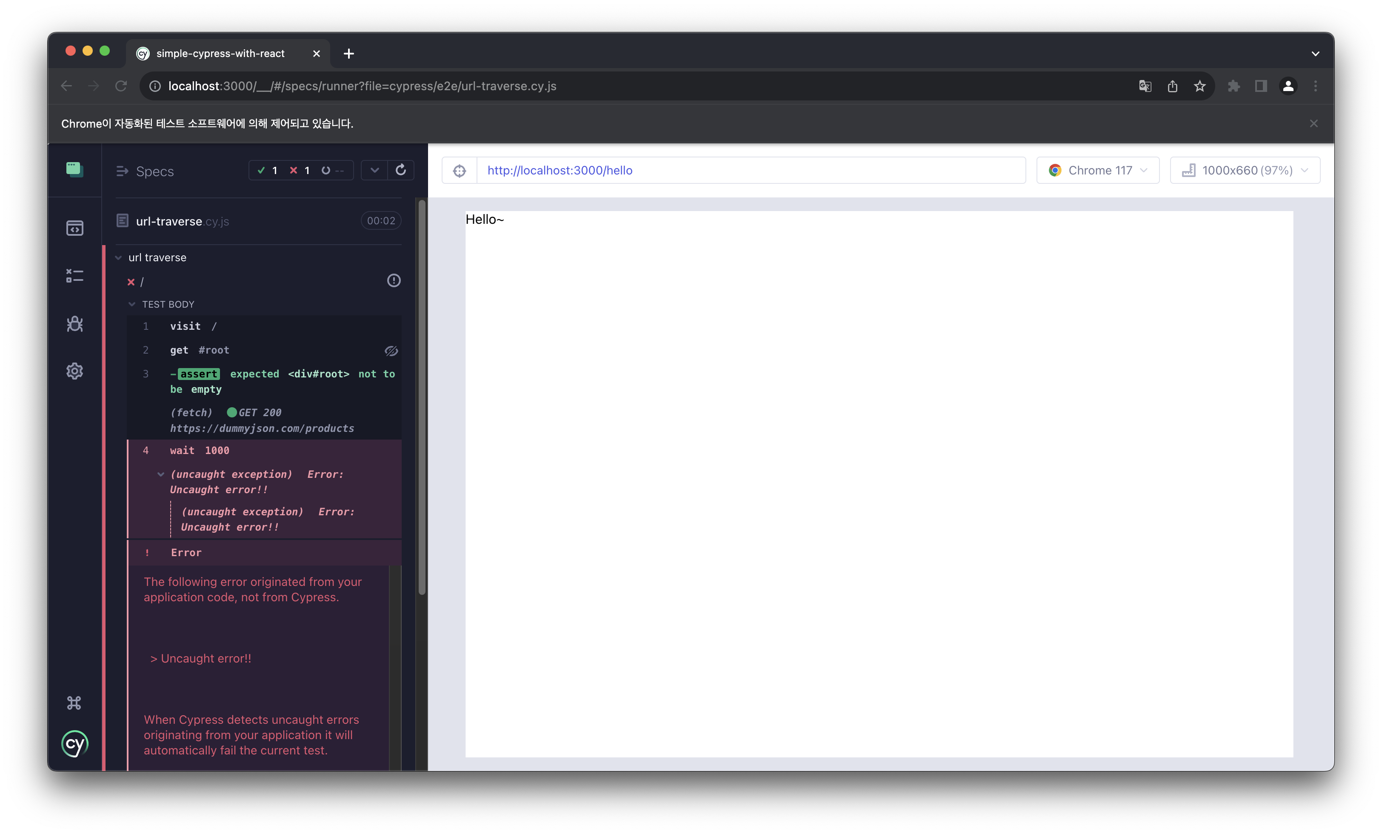Screen dimensions: 1382x834
Task: Click the keyboard shortcuts command icon
Action: pos(74,703)
